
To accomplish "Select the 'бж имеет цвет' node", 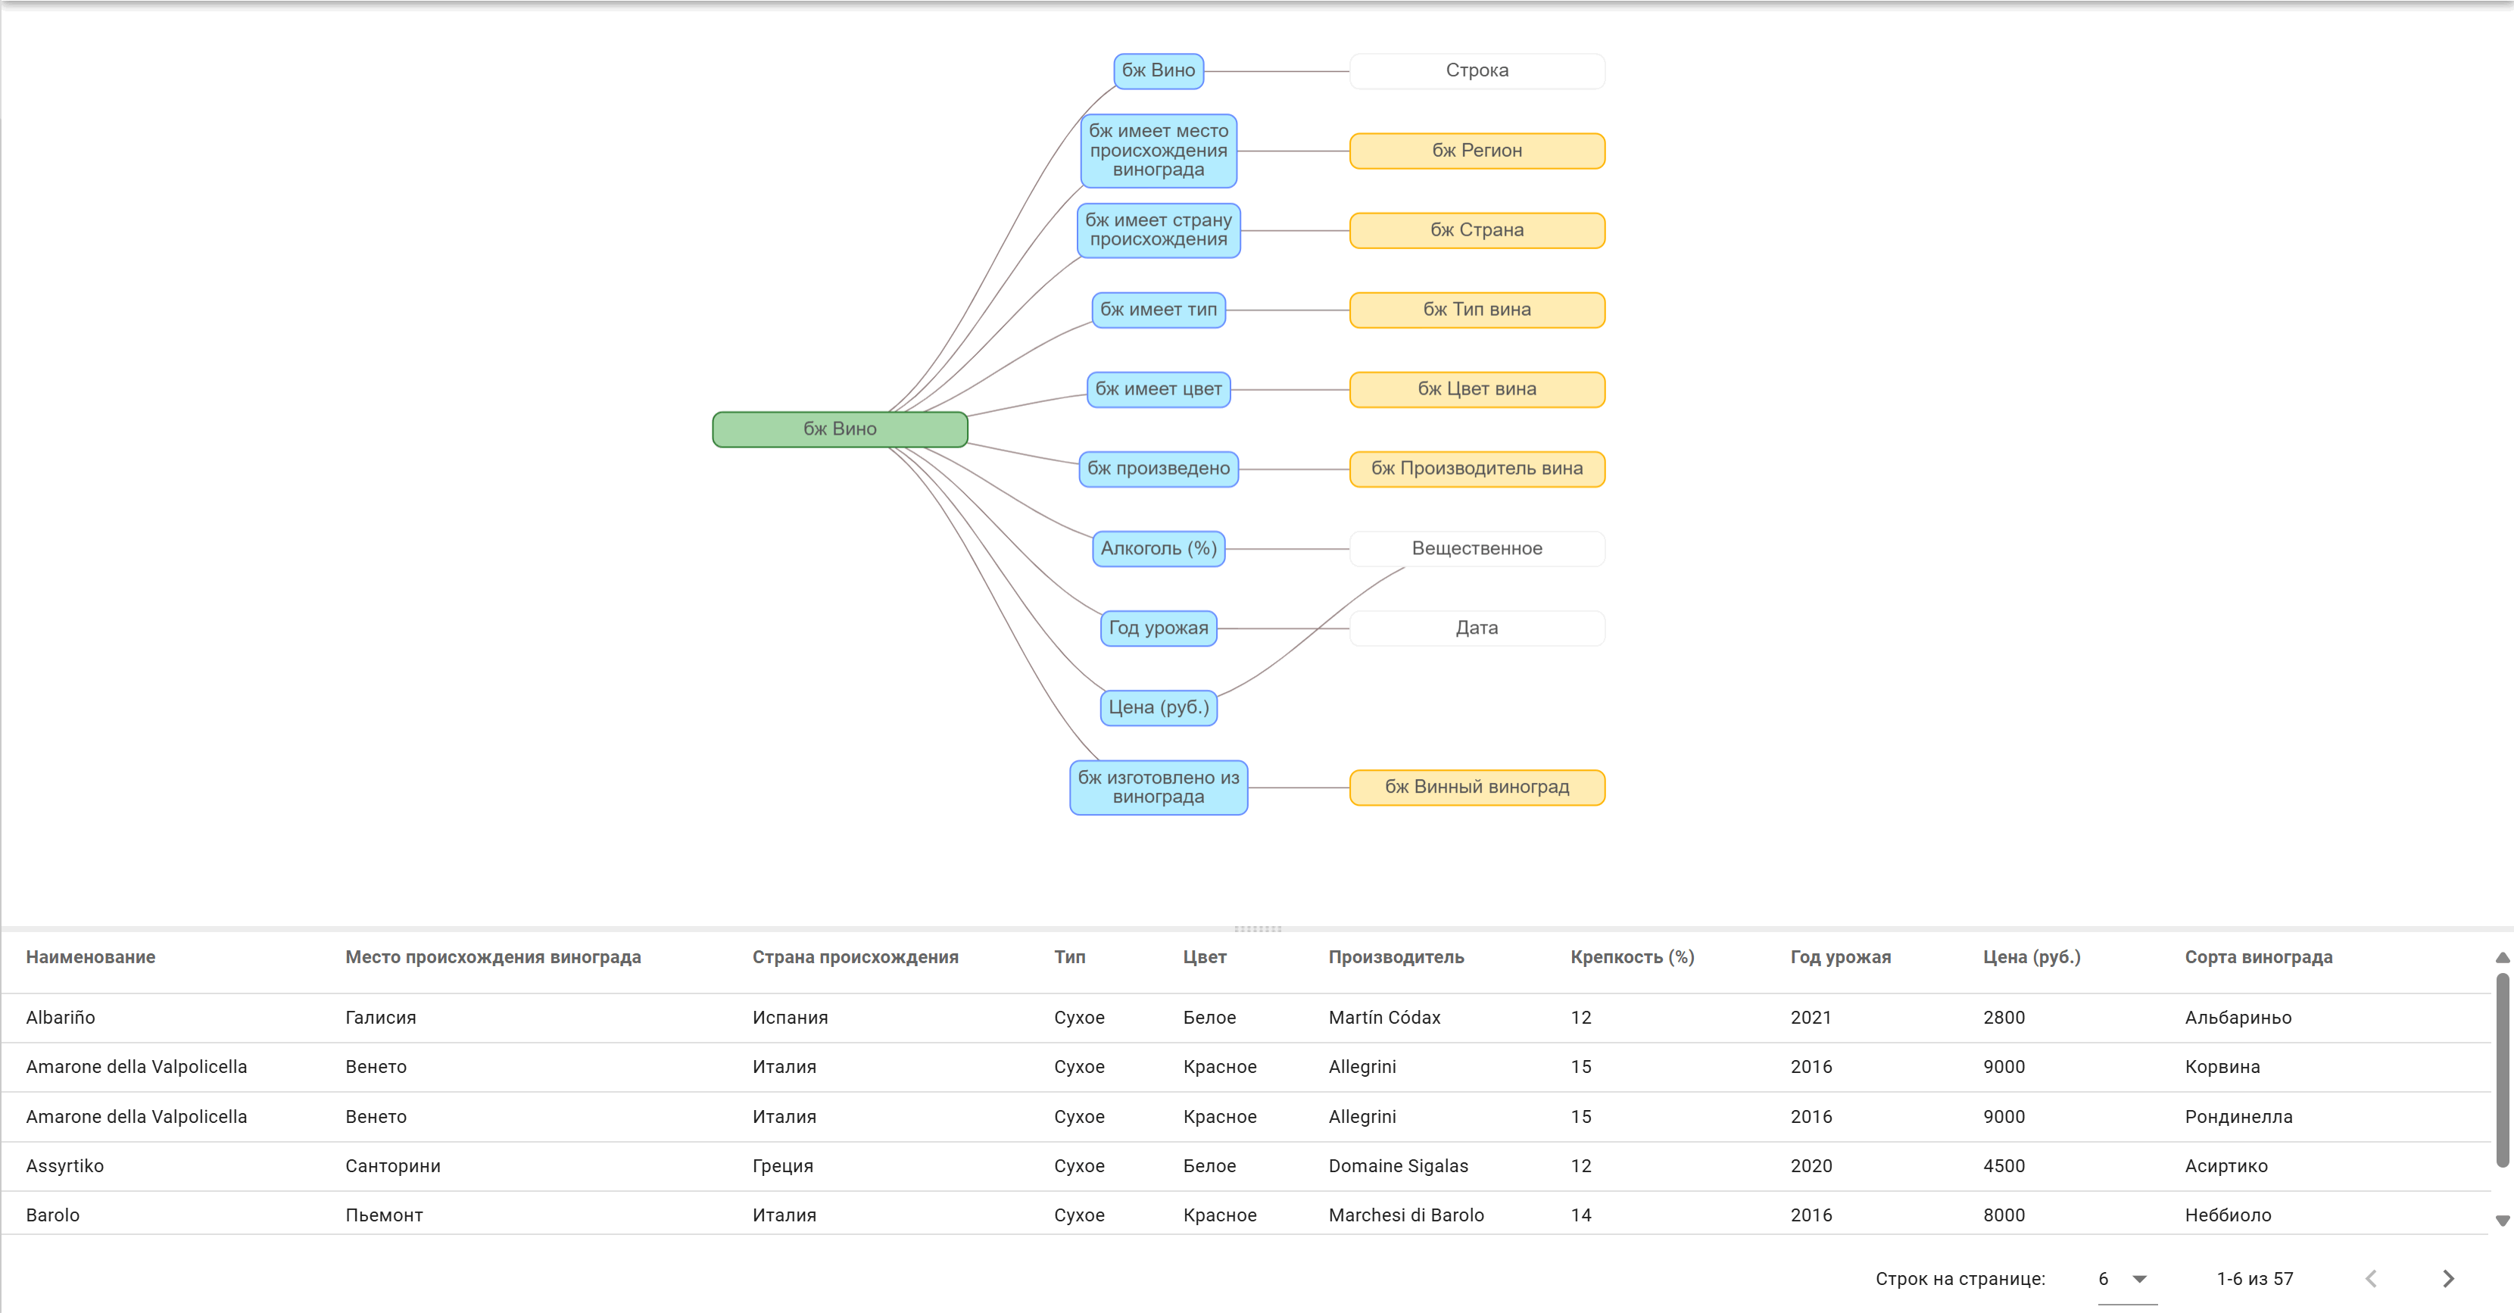I will (1158, 388).
